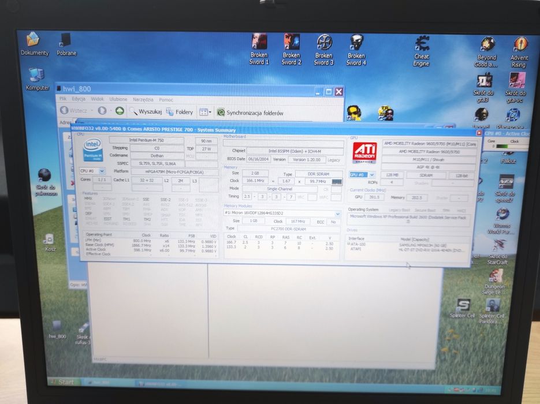Click the AGP 4x @ 4x bus field
The height and width of the screenshot is (404, 540).
(429, 167)
